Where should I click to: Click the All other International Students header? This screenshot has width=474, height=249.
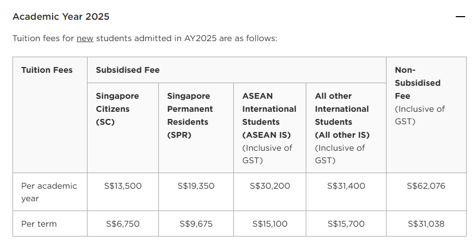tap(346, 128)
